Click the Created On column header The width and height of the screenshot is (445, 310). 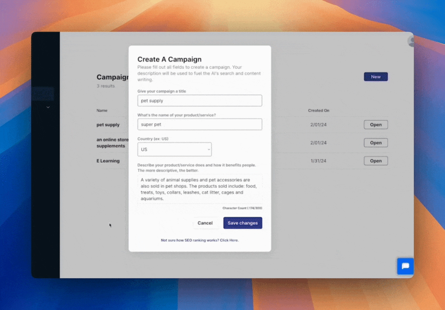tap(318, 111)
